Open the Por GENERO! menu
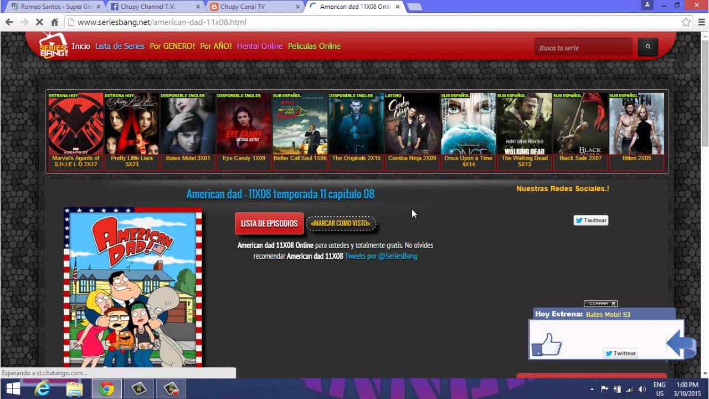 point(172,46)
